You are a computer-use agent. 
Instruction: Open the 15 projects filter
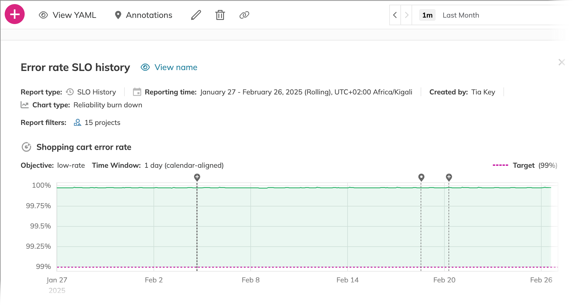tap(102, 123)
